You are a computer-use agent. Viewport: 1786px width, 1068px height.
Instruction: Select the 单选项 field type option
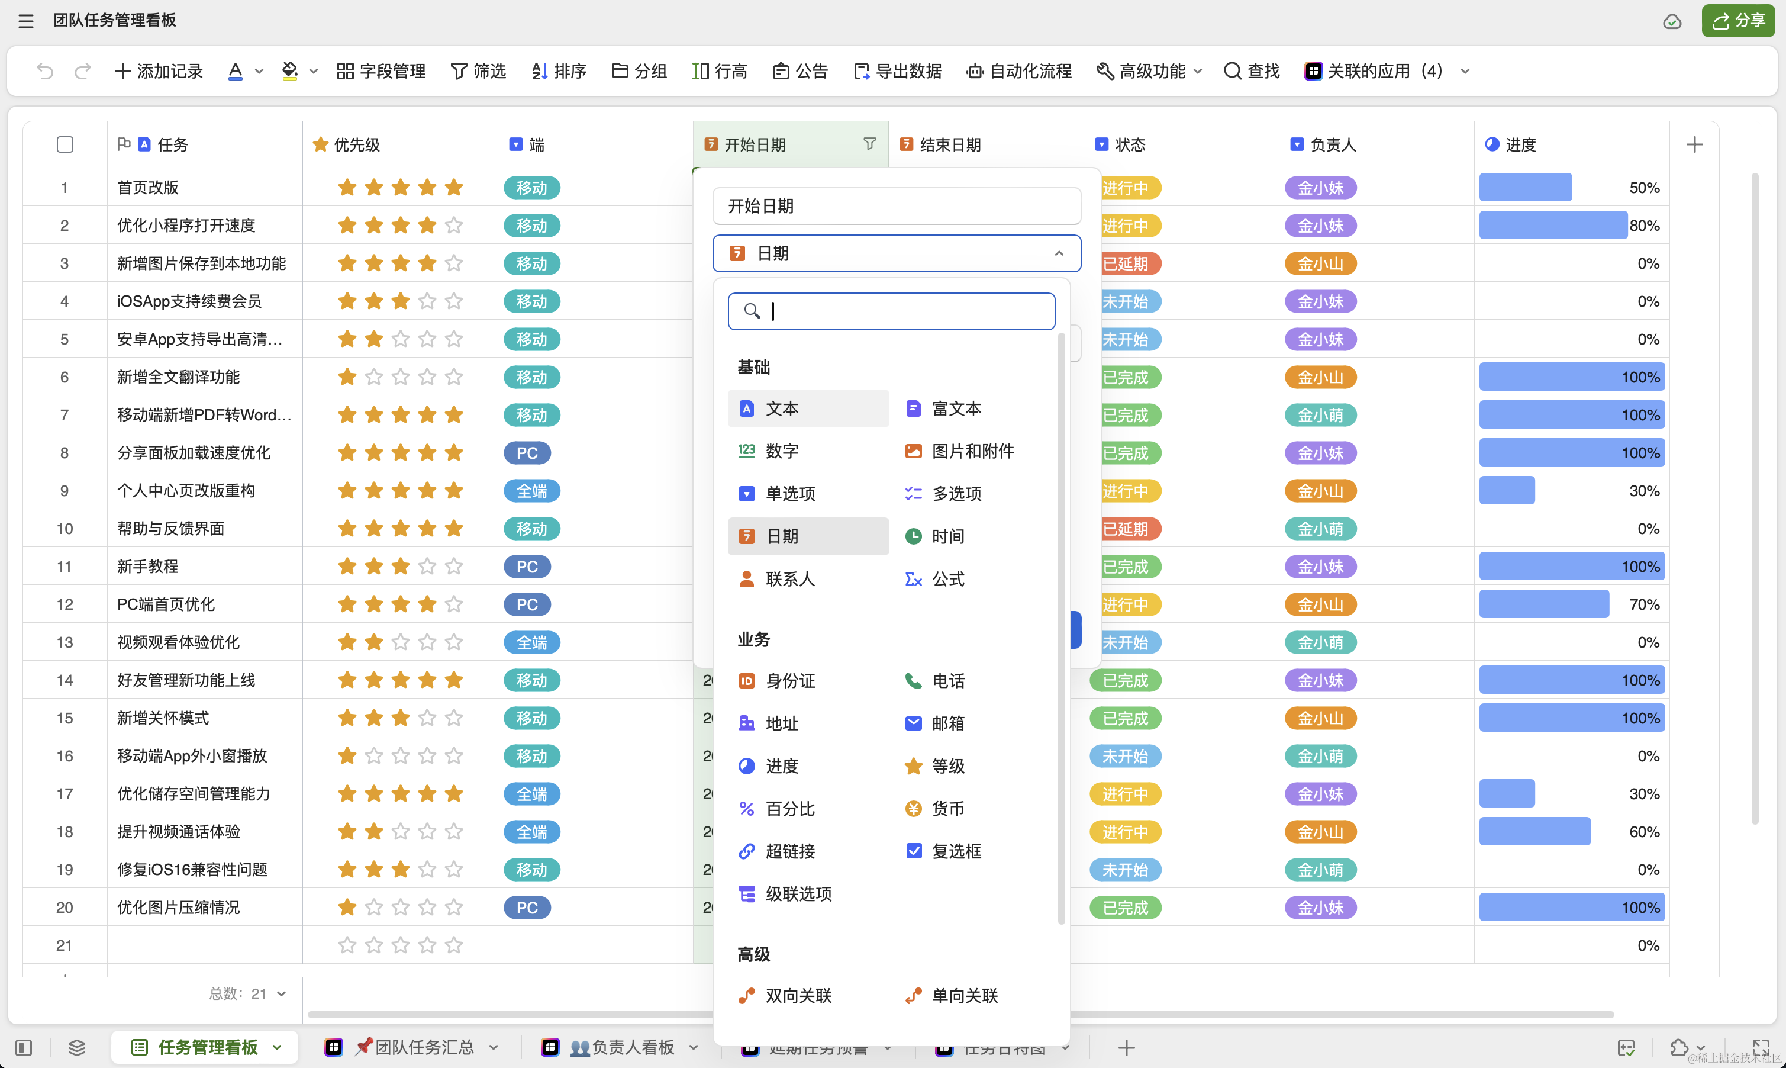[790, 493]
